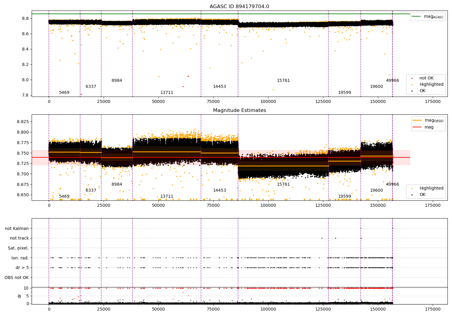Click the 8.750 y-tick of the middle plot
Image resolution: width=452 pixels, height=316 pixels.
[x=23, y=153]
